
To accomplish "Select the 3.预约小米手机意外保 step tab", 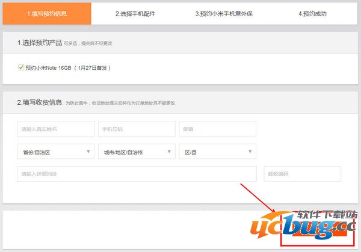I will point(224,13).
